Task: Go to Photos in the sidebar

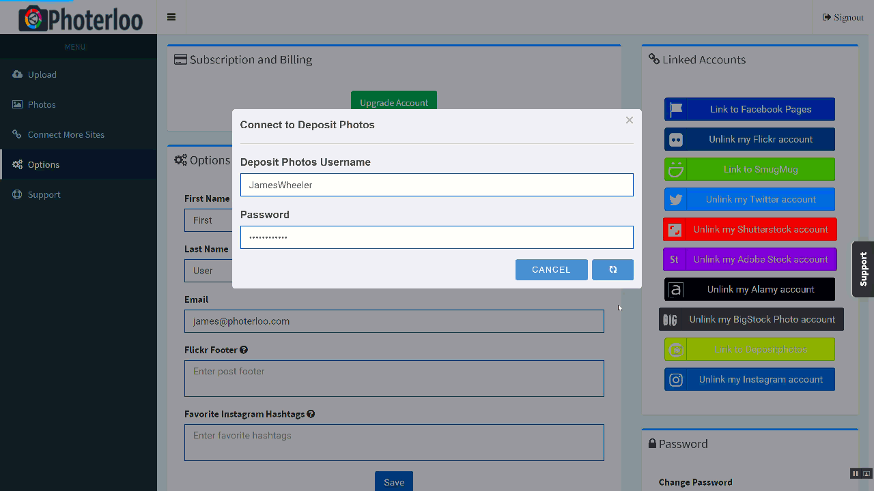Action: pyautogui.click(x=42, y=105)
